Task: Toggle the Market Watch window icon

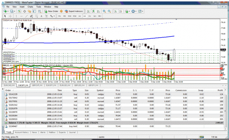Action: click(x=19, y=11)
